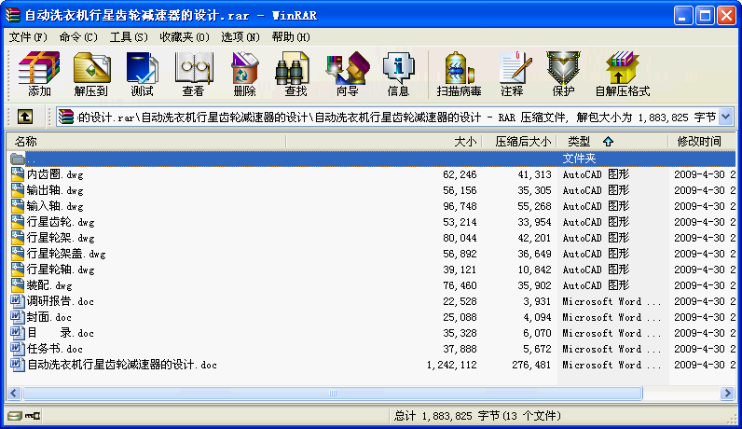Click the 测试 (Test) toolbar icon
This screenshot has height=429, width=742.
142,75
